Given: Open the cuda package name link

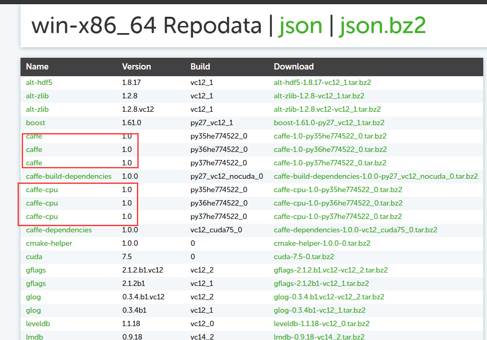Looking at the screenshot, I should [34, 257].
